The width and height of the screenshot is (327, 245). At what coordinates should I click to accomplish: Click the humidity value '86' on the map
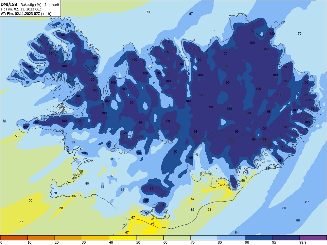pos(298,220)
